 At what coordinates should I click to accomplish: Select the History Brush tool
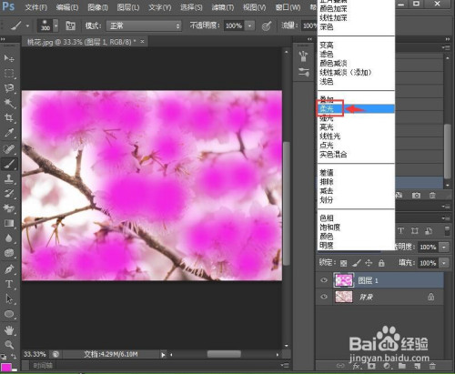9,194
